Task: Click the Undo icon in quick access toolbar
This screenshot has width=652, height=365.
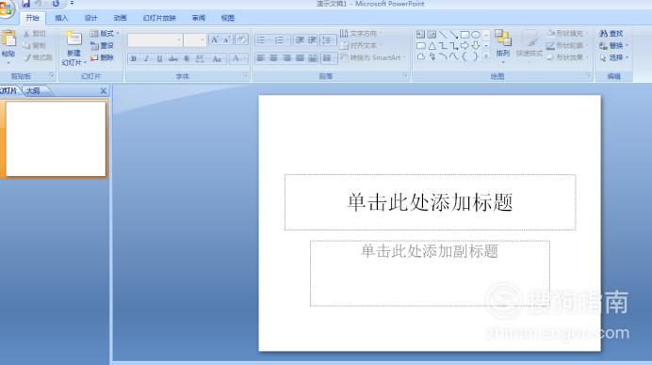Action: pos(39,4)
